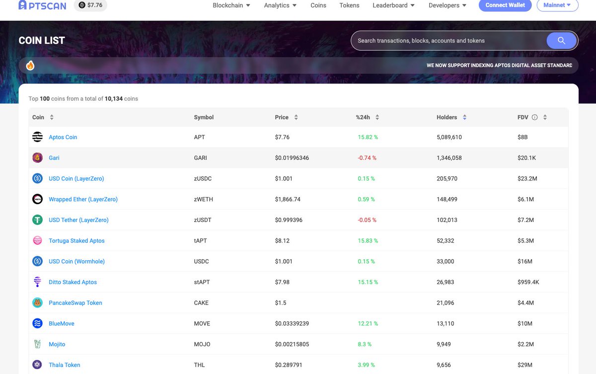Expand the Blockchain menu
Screen dimensions: 596x374
[231, 5]
